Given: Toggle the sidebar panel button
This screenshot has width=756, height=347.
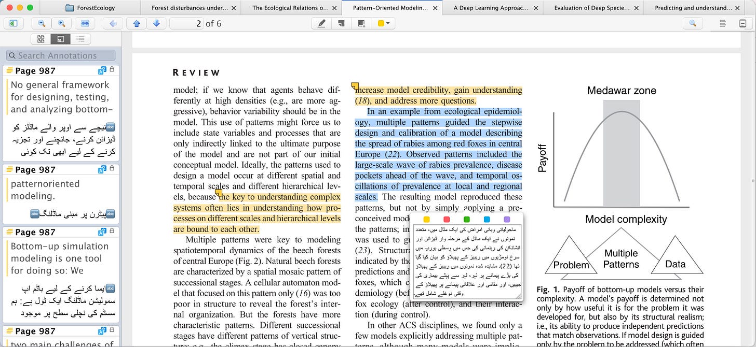Looking at the screenshot, I should coord(14,23).
